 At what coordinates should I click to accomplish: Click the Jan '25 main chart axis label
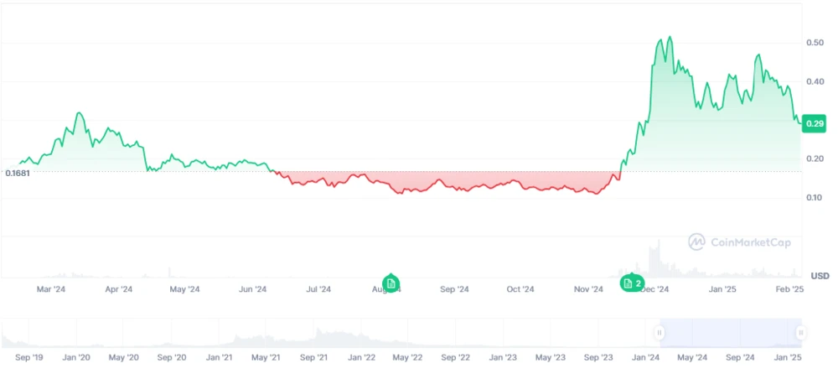tap(722, 290)
